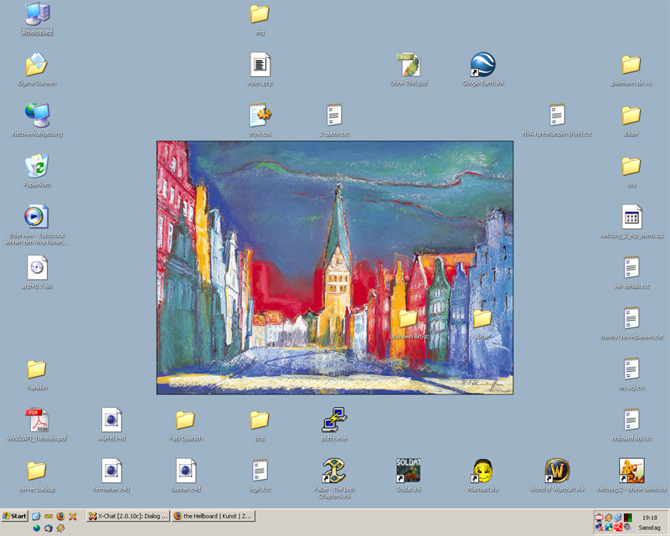The height and width of the screenshot is (536, 670).
Task: Open the Eigene Dateien folder
Action: [37, 65]
